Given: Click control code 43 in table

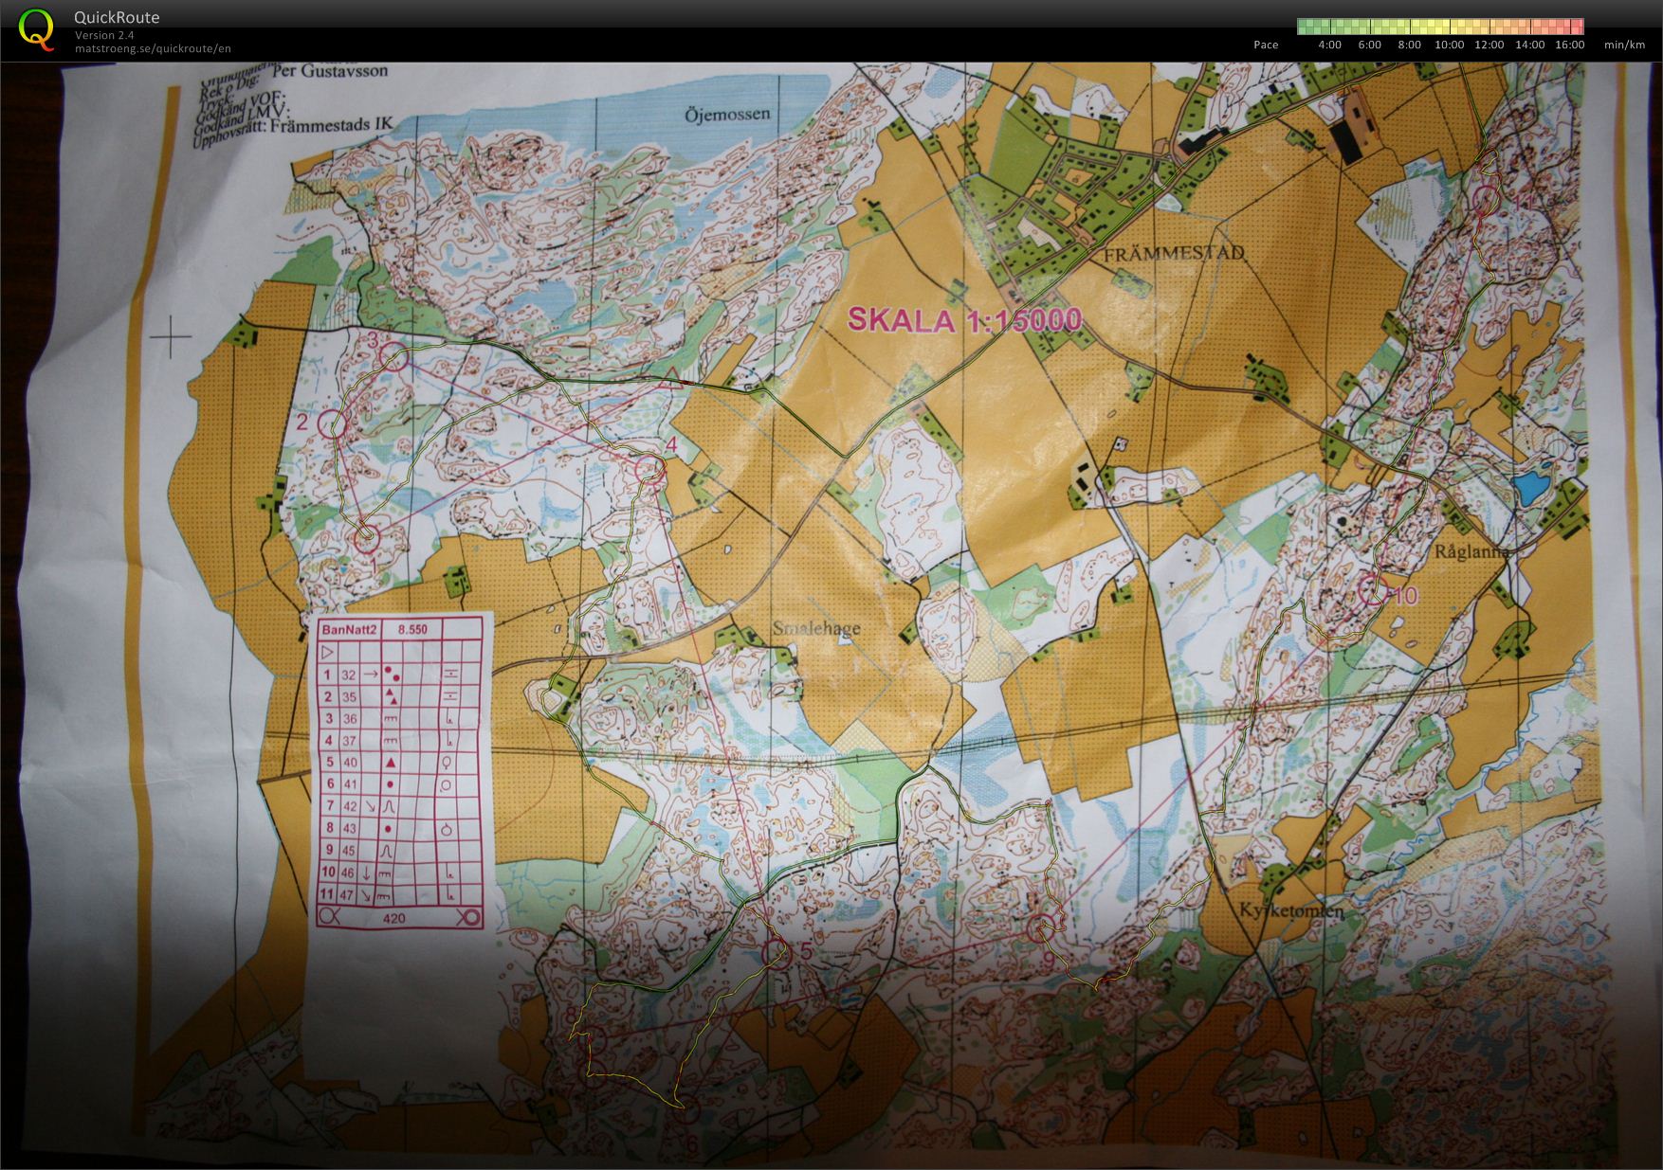Looking at the screenshot, I should click(350, 828).
